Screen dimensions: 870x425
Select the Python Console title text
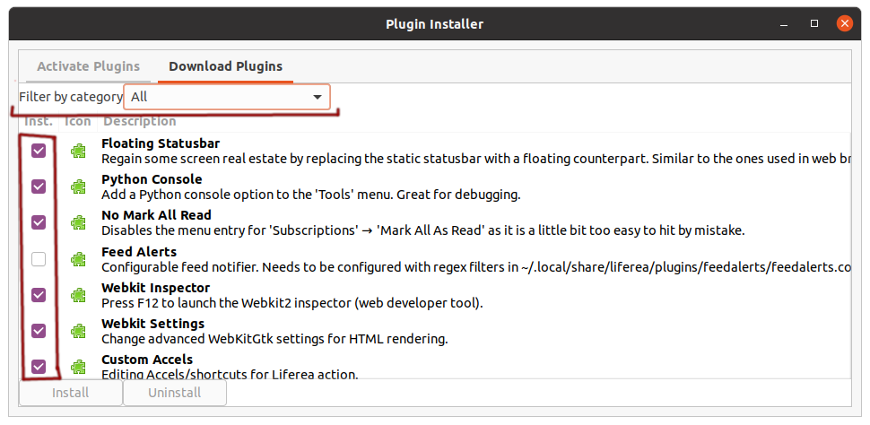(152, 179)
